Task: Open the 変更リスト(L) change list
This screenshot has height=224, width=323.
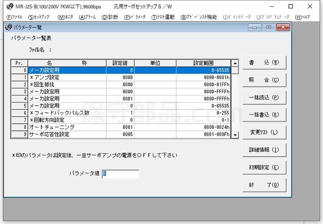Action: [x=264, y=132]
